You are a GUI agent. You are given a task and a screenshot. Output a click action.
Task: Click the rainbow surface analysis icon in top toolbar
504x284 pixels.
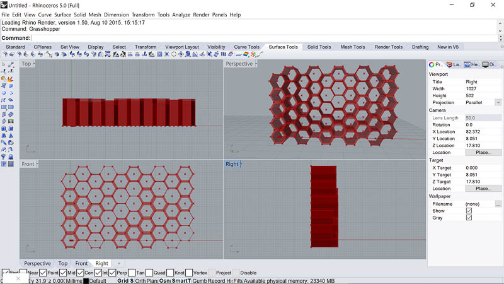point(246,54)
